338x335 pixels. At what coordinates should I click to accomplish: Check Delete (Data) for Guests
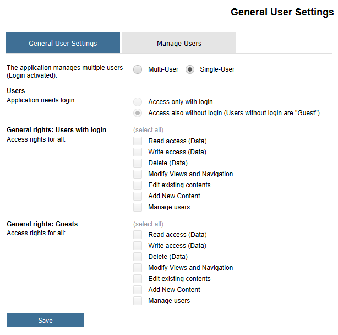click(138, 257)
